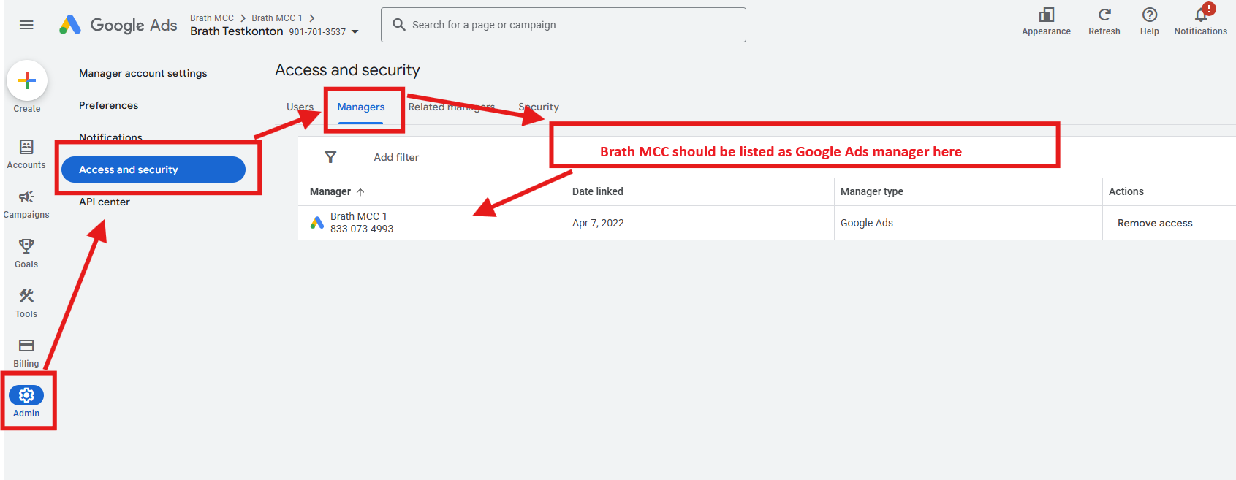
Task: Click Remove access for Brath MCC 1
Action: tap(1155, 223)
